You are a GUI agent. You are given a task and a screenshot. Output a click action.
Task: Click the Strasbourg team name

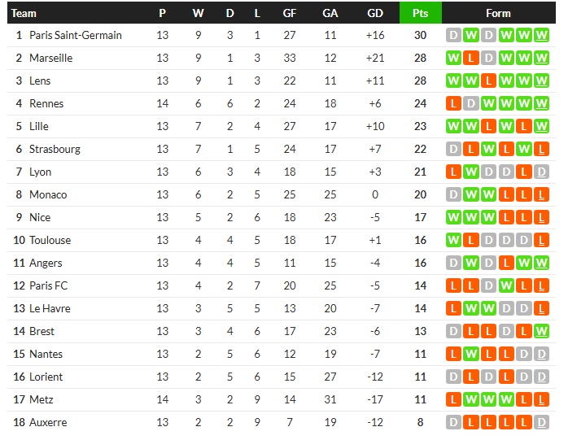(55, 149)
